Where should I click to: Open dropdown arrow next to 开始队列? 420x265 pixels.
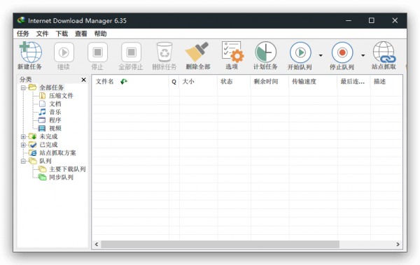[x=321, y=55]
